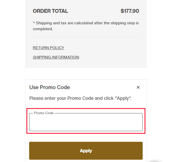Click the word "INFORMATION" in the shipping link
The height and width of the screenshot is (162, 169).
pyautogui.click(x=65, y=57)
